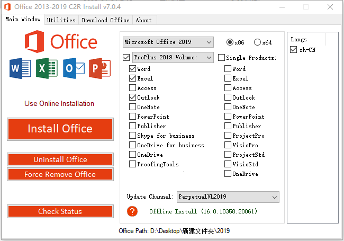344x241 pixels.
Task: Switch to the Main Window tab
Action: (23, 19)
